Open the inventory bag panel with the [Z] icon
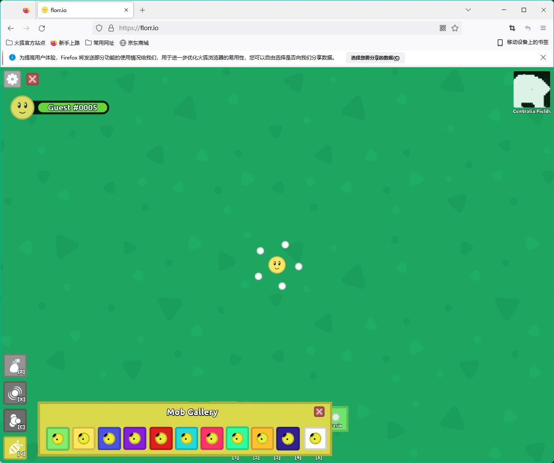Viewport: 554px width, 463px height. click(x=15, y=365)
